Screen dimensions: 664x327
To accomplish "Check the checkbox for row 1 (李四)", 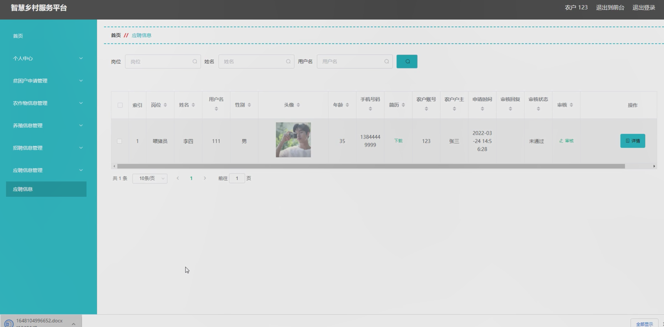I will tap(119, 141).
